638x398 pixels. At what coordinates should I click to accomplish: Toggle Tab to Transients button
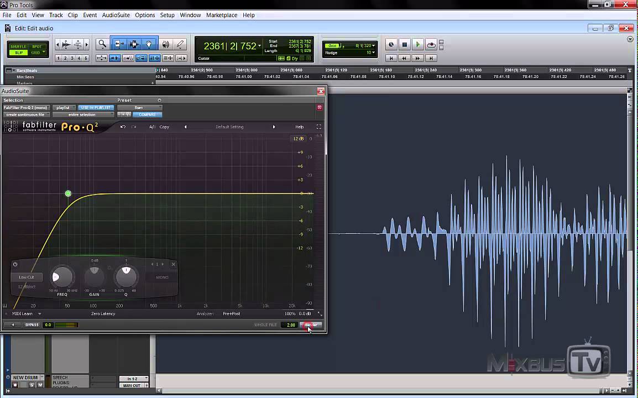(115, 58)
